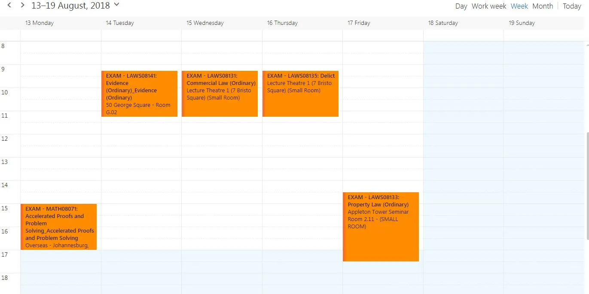Switch to Work week view
This screenshot has width=589, height=294.
point(488,6)
